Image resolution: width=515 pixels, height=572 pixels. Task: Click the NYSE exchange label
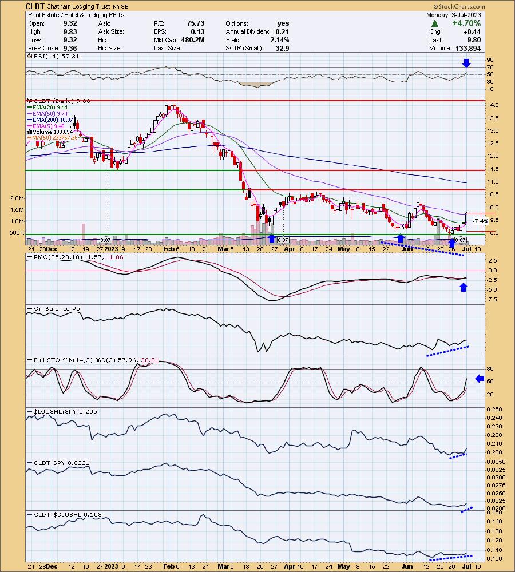[x=120, y=6]
